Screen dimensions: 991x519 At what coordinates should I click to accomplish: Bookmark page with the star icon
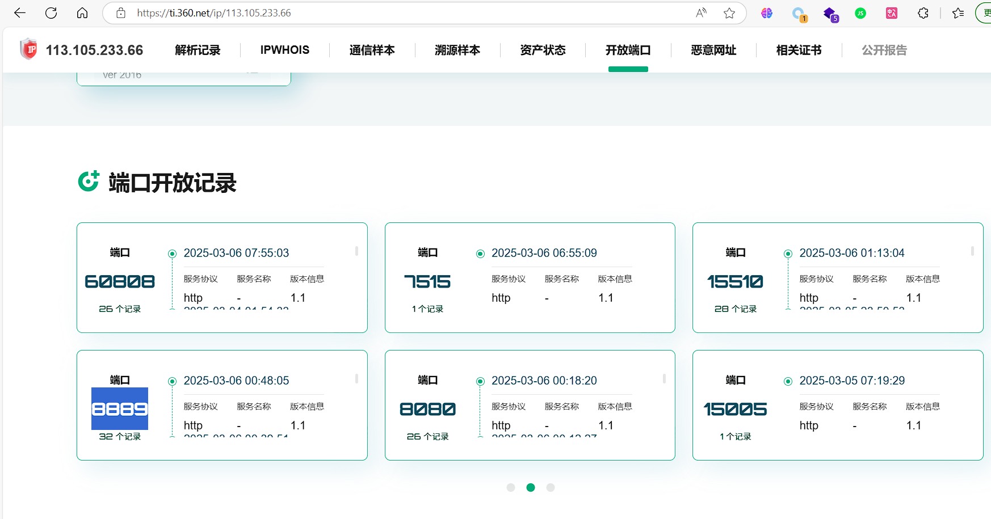[x=729, y=13]
